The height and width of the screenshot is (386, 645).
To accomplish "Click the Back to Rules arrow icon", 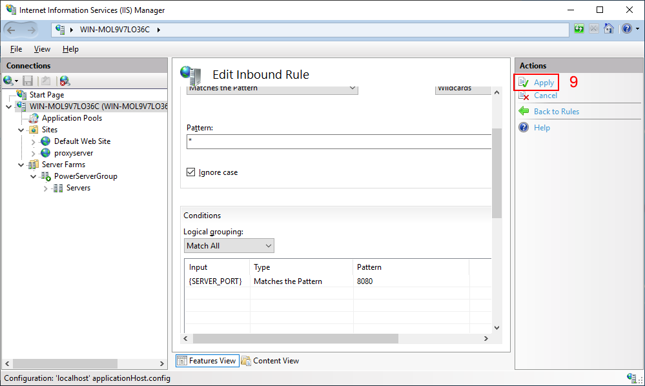I will click(524, 112).
